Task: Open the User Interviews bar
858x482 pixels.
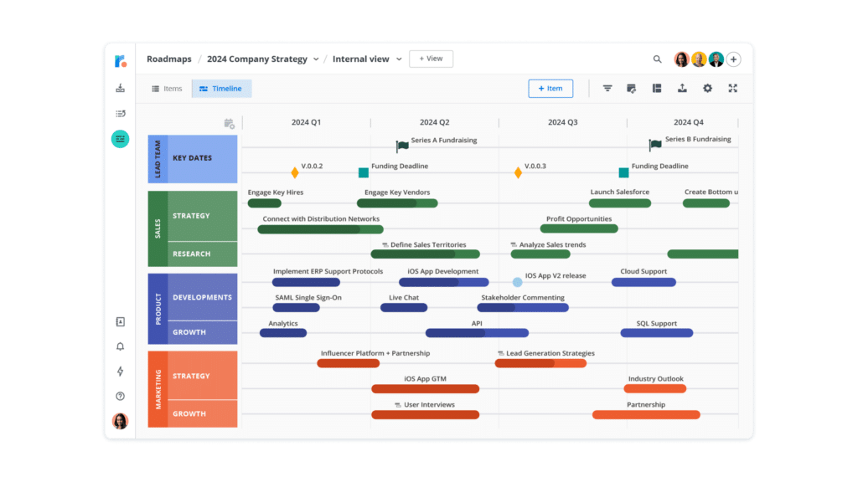Action: (x=425, y=415)
